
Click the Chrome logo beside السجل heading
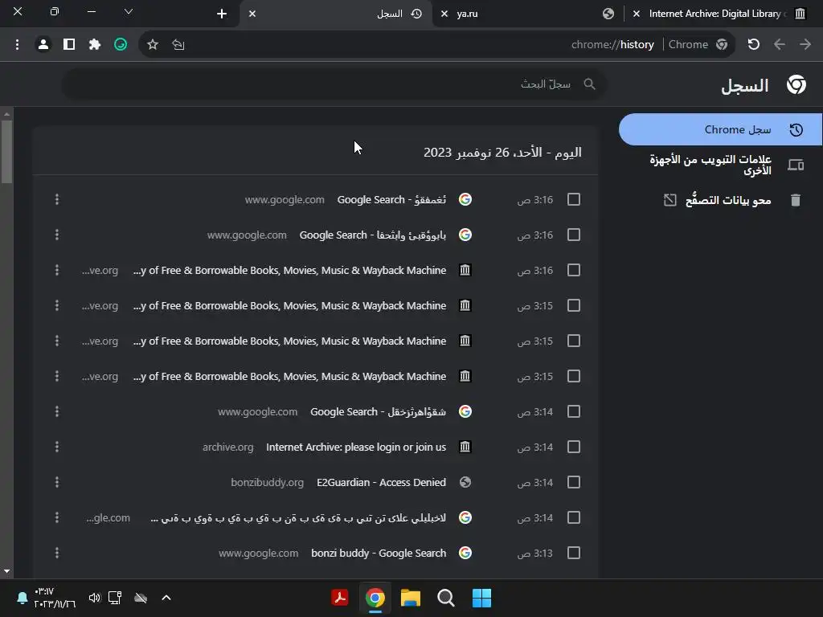[796, 84]
